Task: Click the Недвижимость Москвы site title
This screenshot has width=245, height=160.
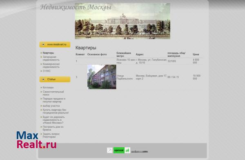Action: pyautogui.click(x=76, y=7)
